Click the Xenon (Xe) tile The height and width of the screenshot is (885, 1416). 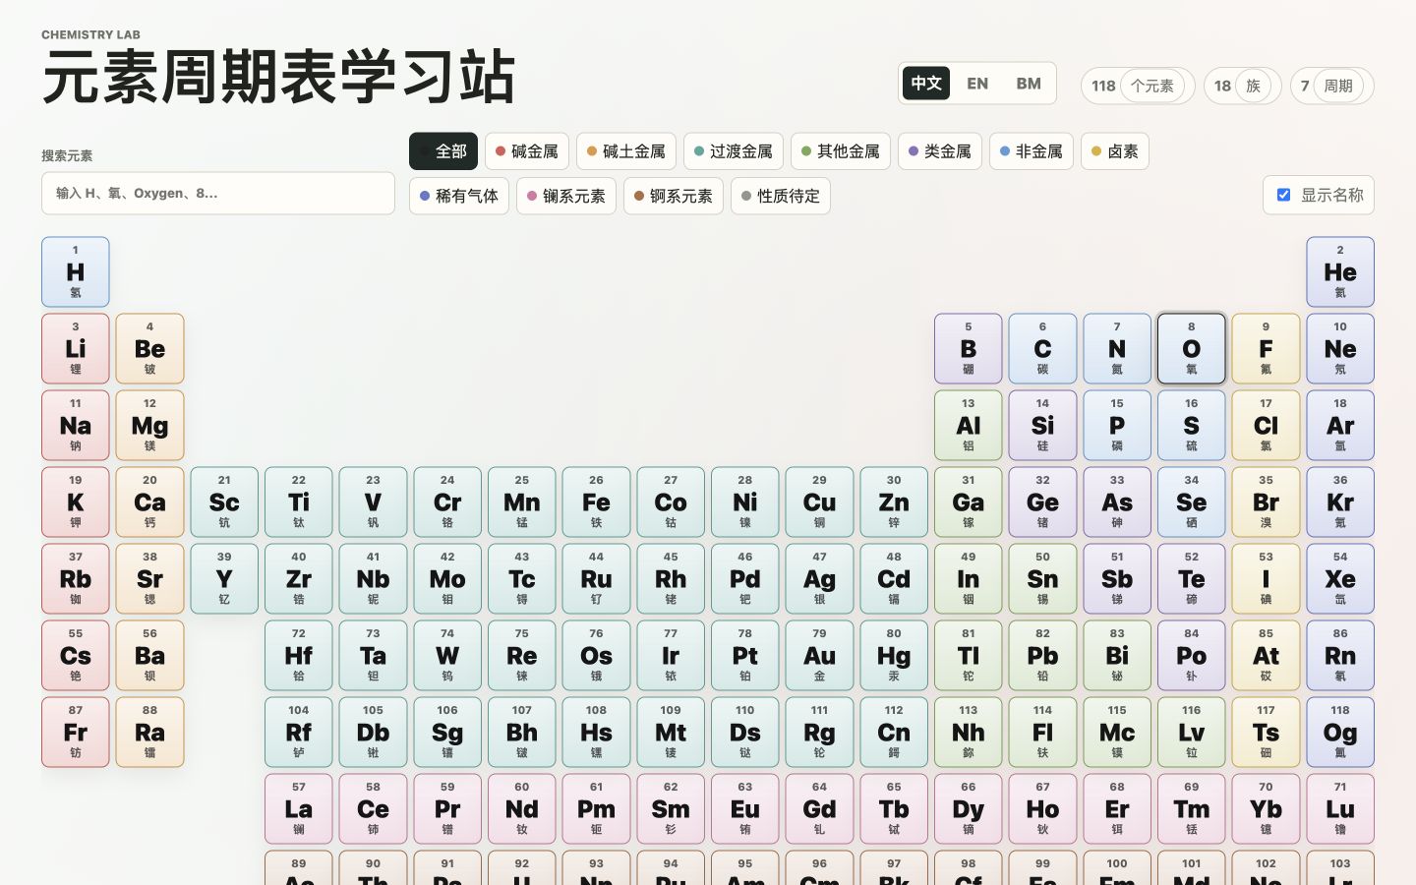click(1340, 578)
